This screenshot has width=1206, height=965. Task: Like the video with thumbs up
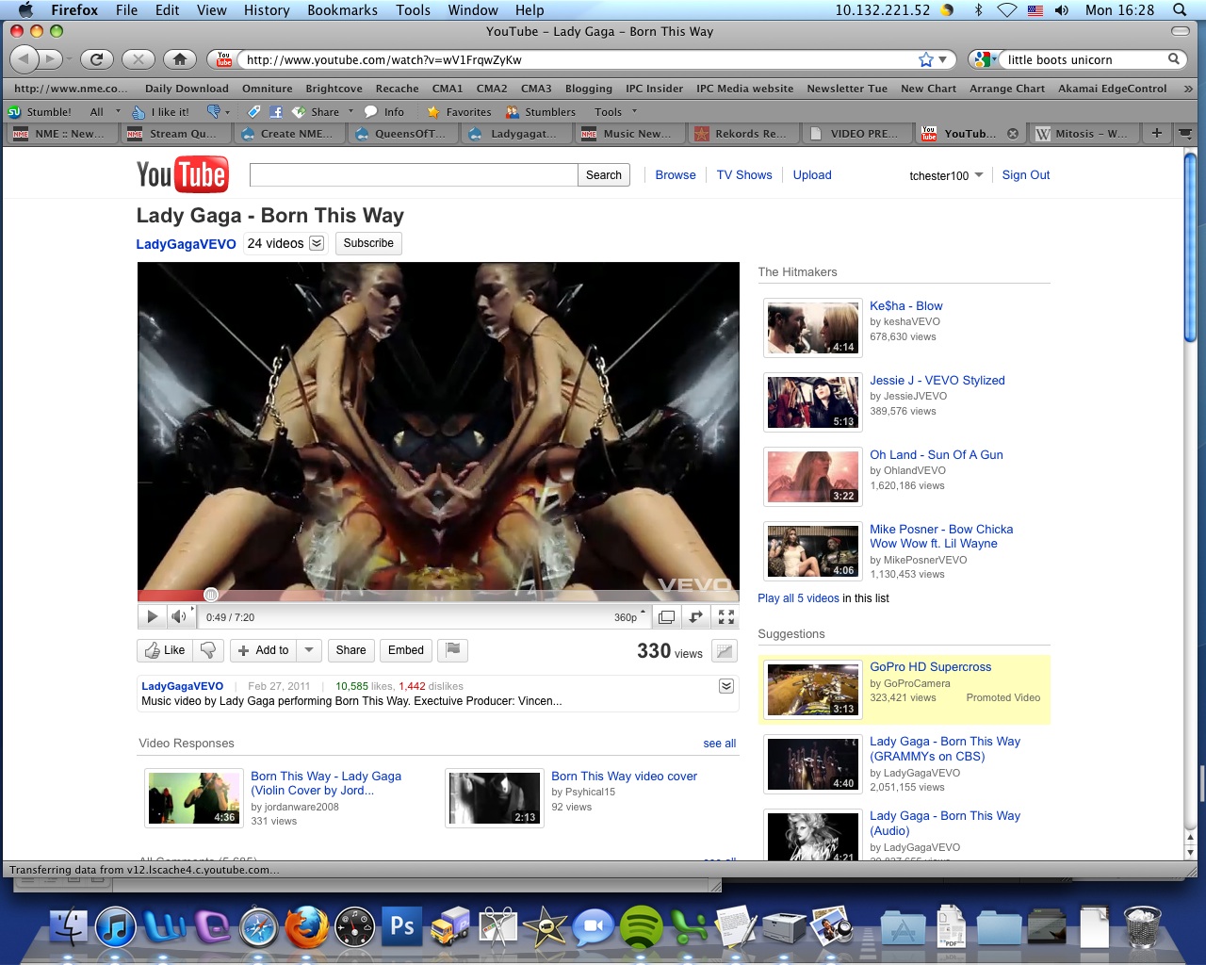click(165, 650)
